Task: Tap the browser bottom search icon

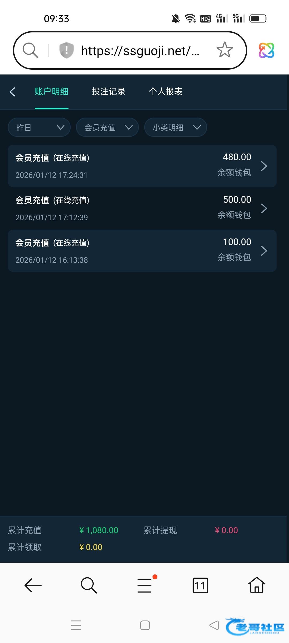Action: pos(89,585)
